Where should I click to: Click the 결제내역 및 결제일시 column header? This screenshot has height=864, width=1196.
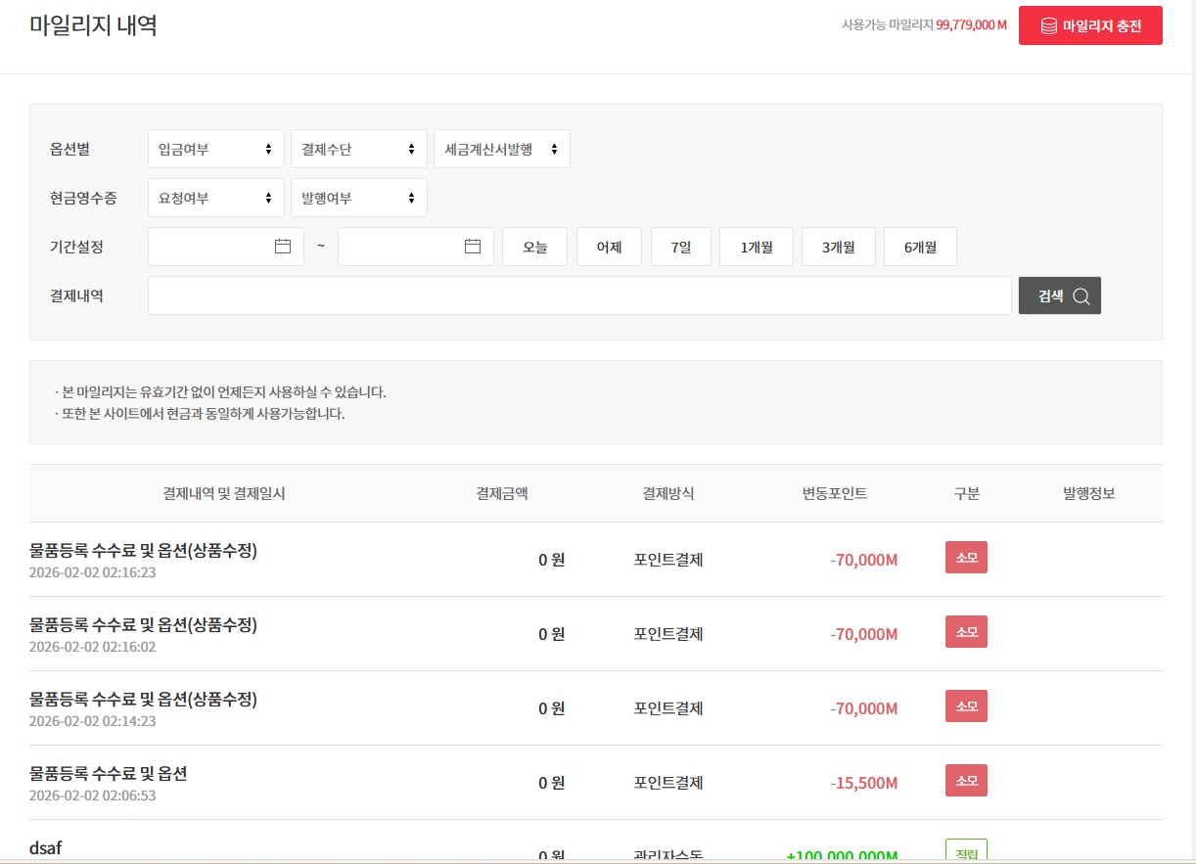[x=224, y=493]
